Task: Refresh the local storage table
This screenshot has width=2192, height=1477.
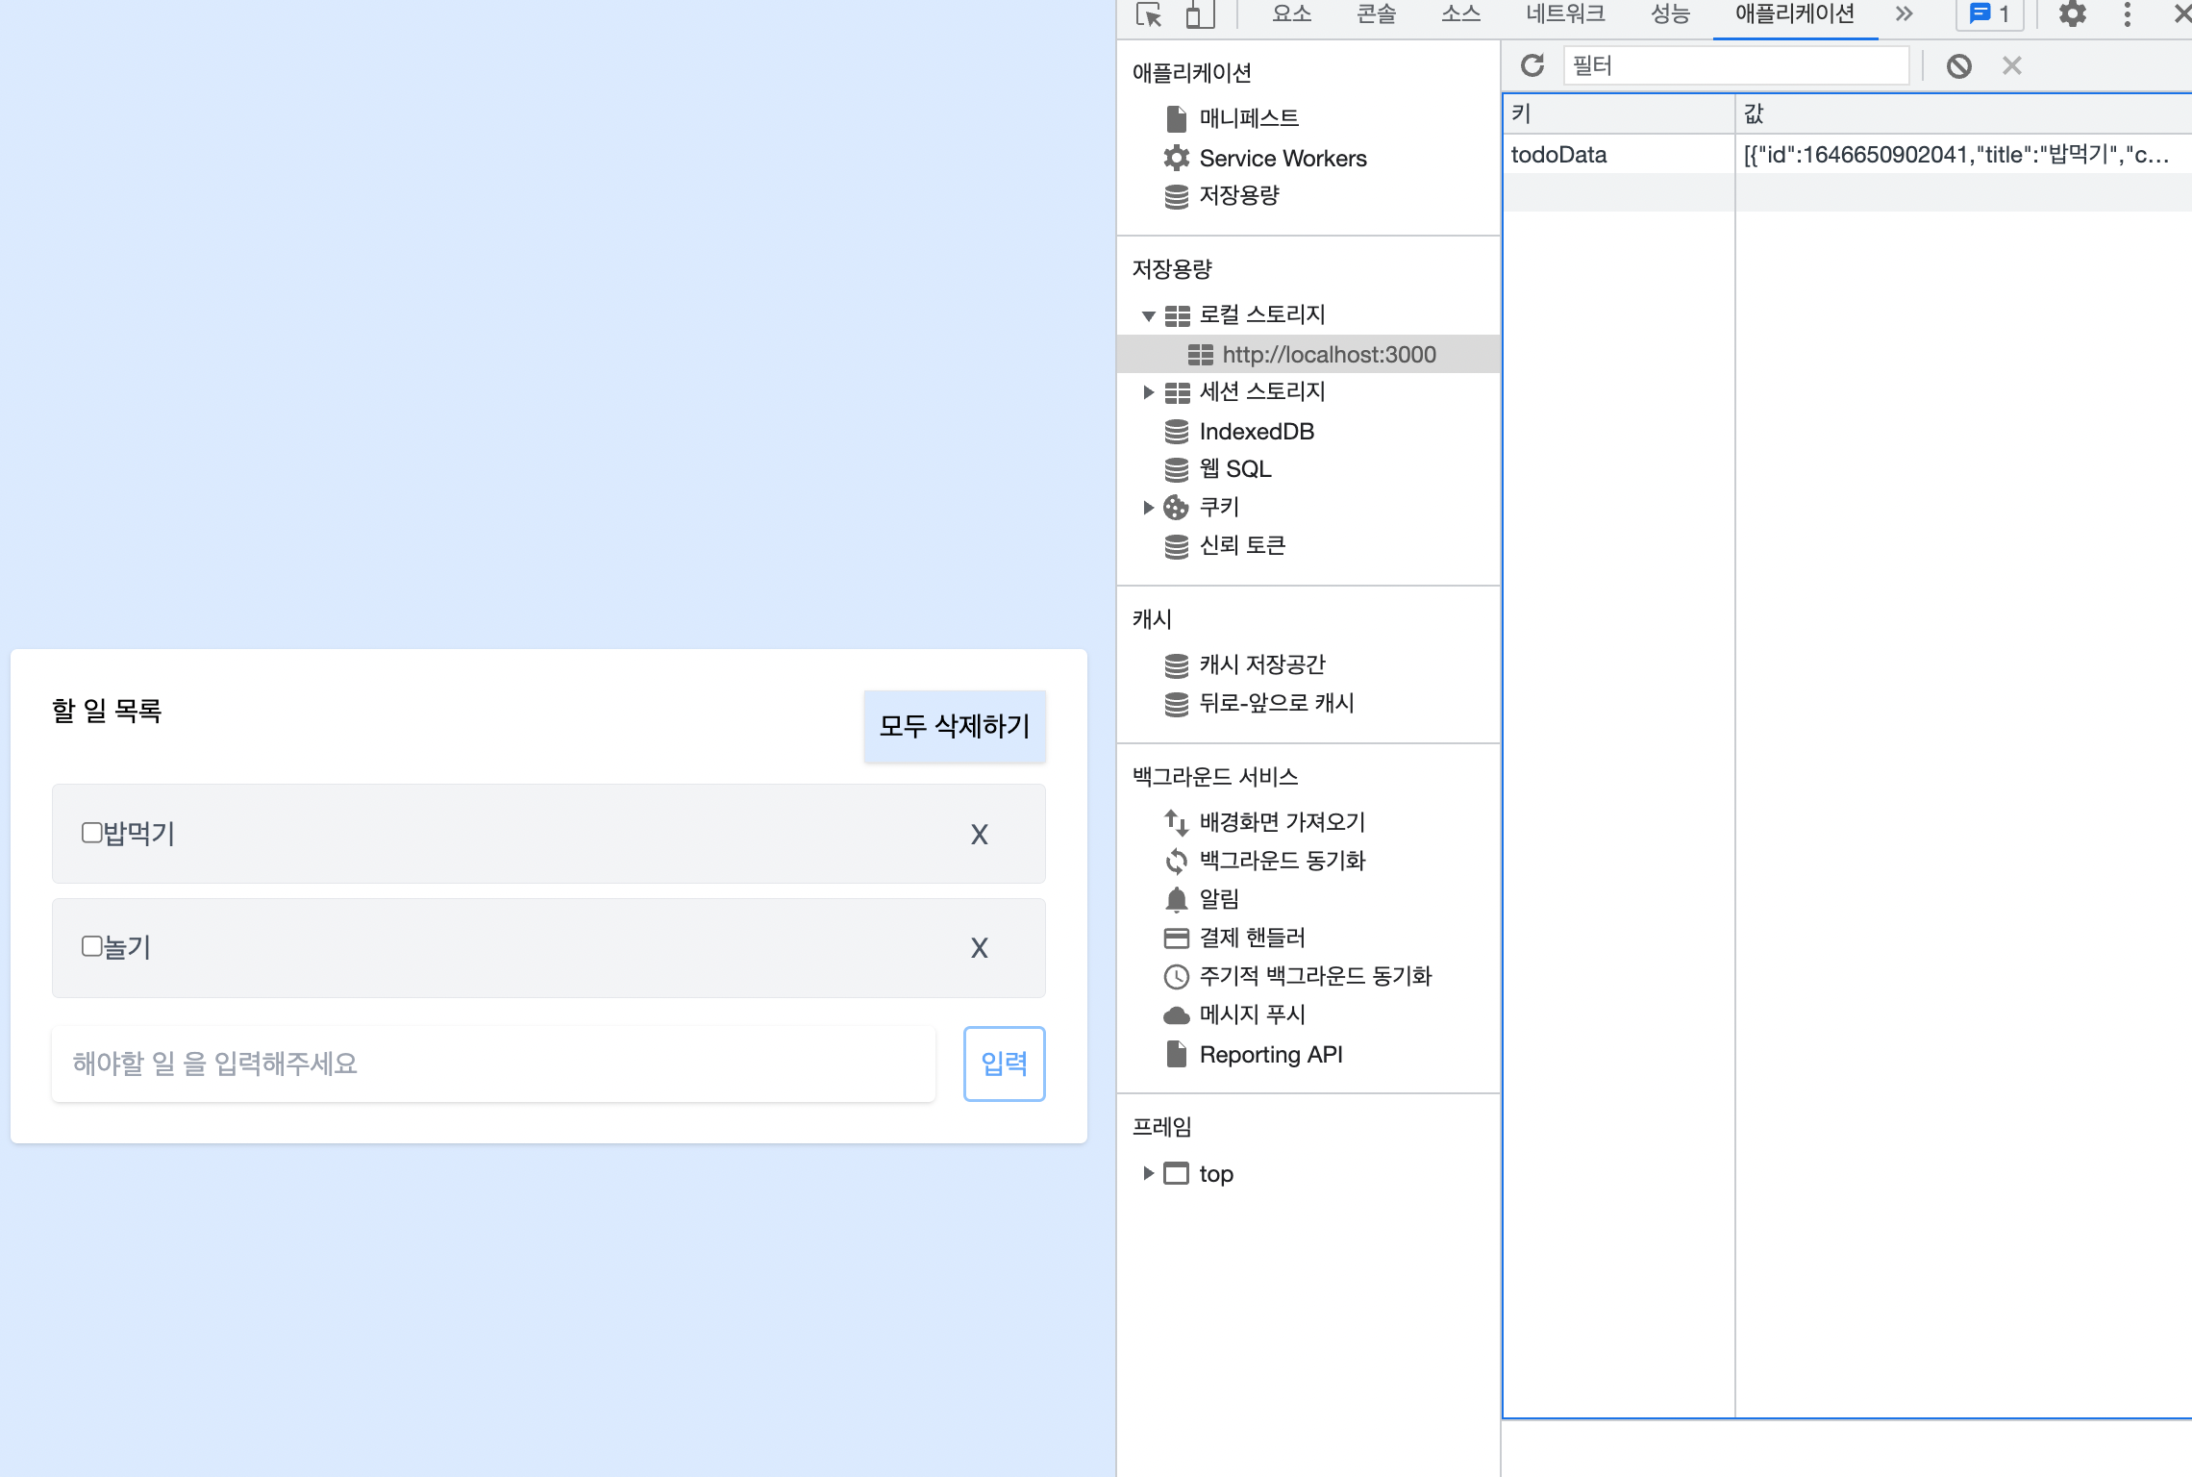Action: click(1532, 65)
